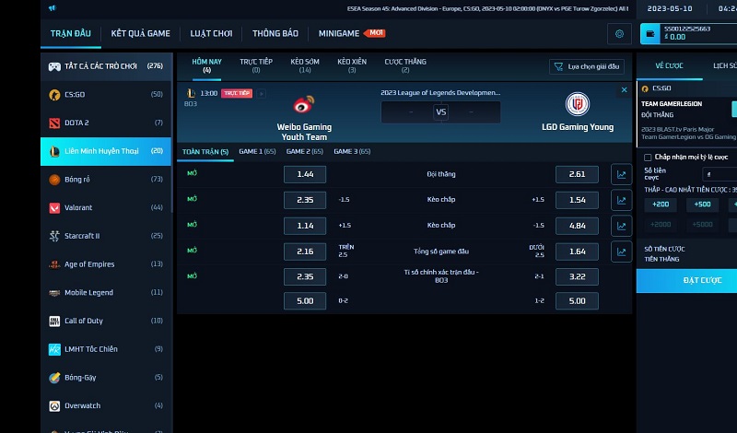Click the Bóng rổ basketball icon
The width and height of the screenshot is (737, 433).
coord(54,180)
